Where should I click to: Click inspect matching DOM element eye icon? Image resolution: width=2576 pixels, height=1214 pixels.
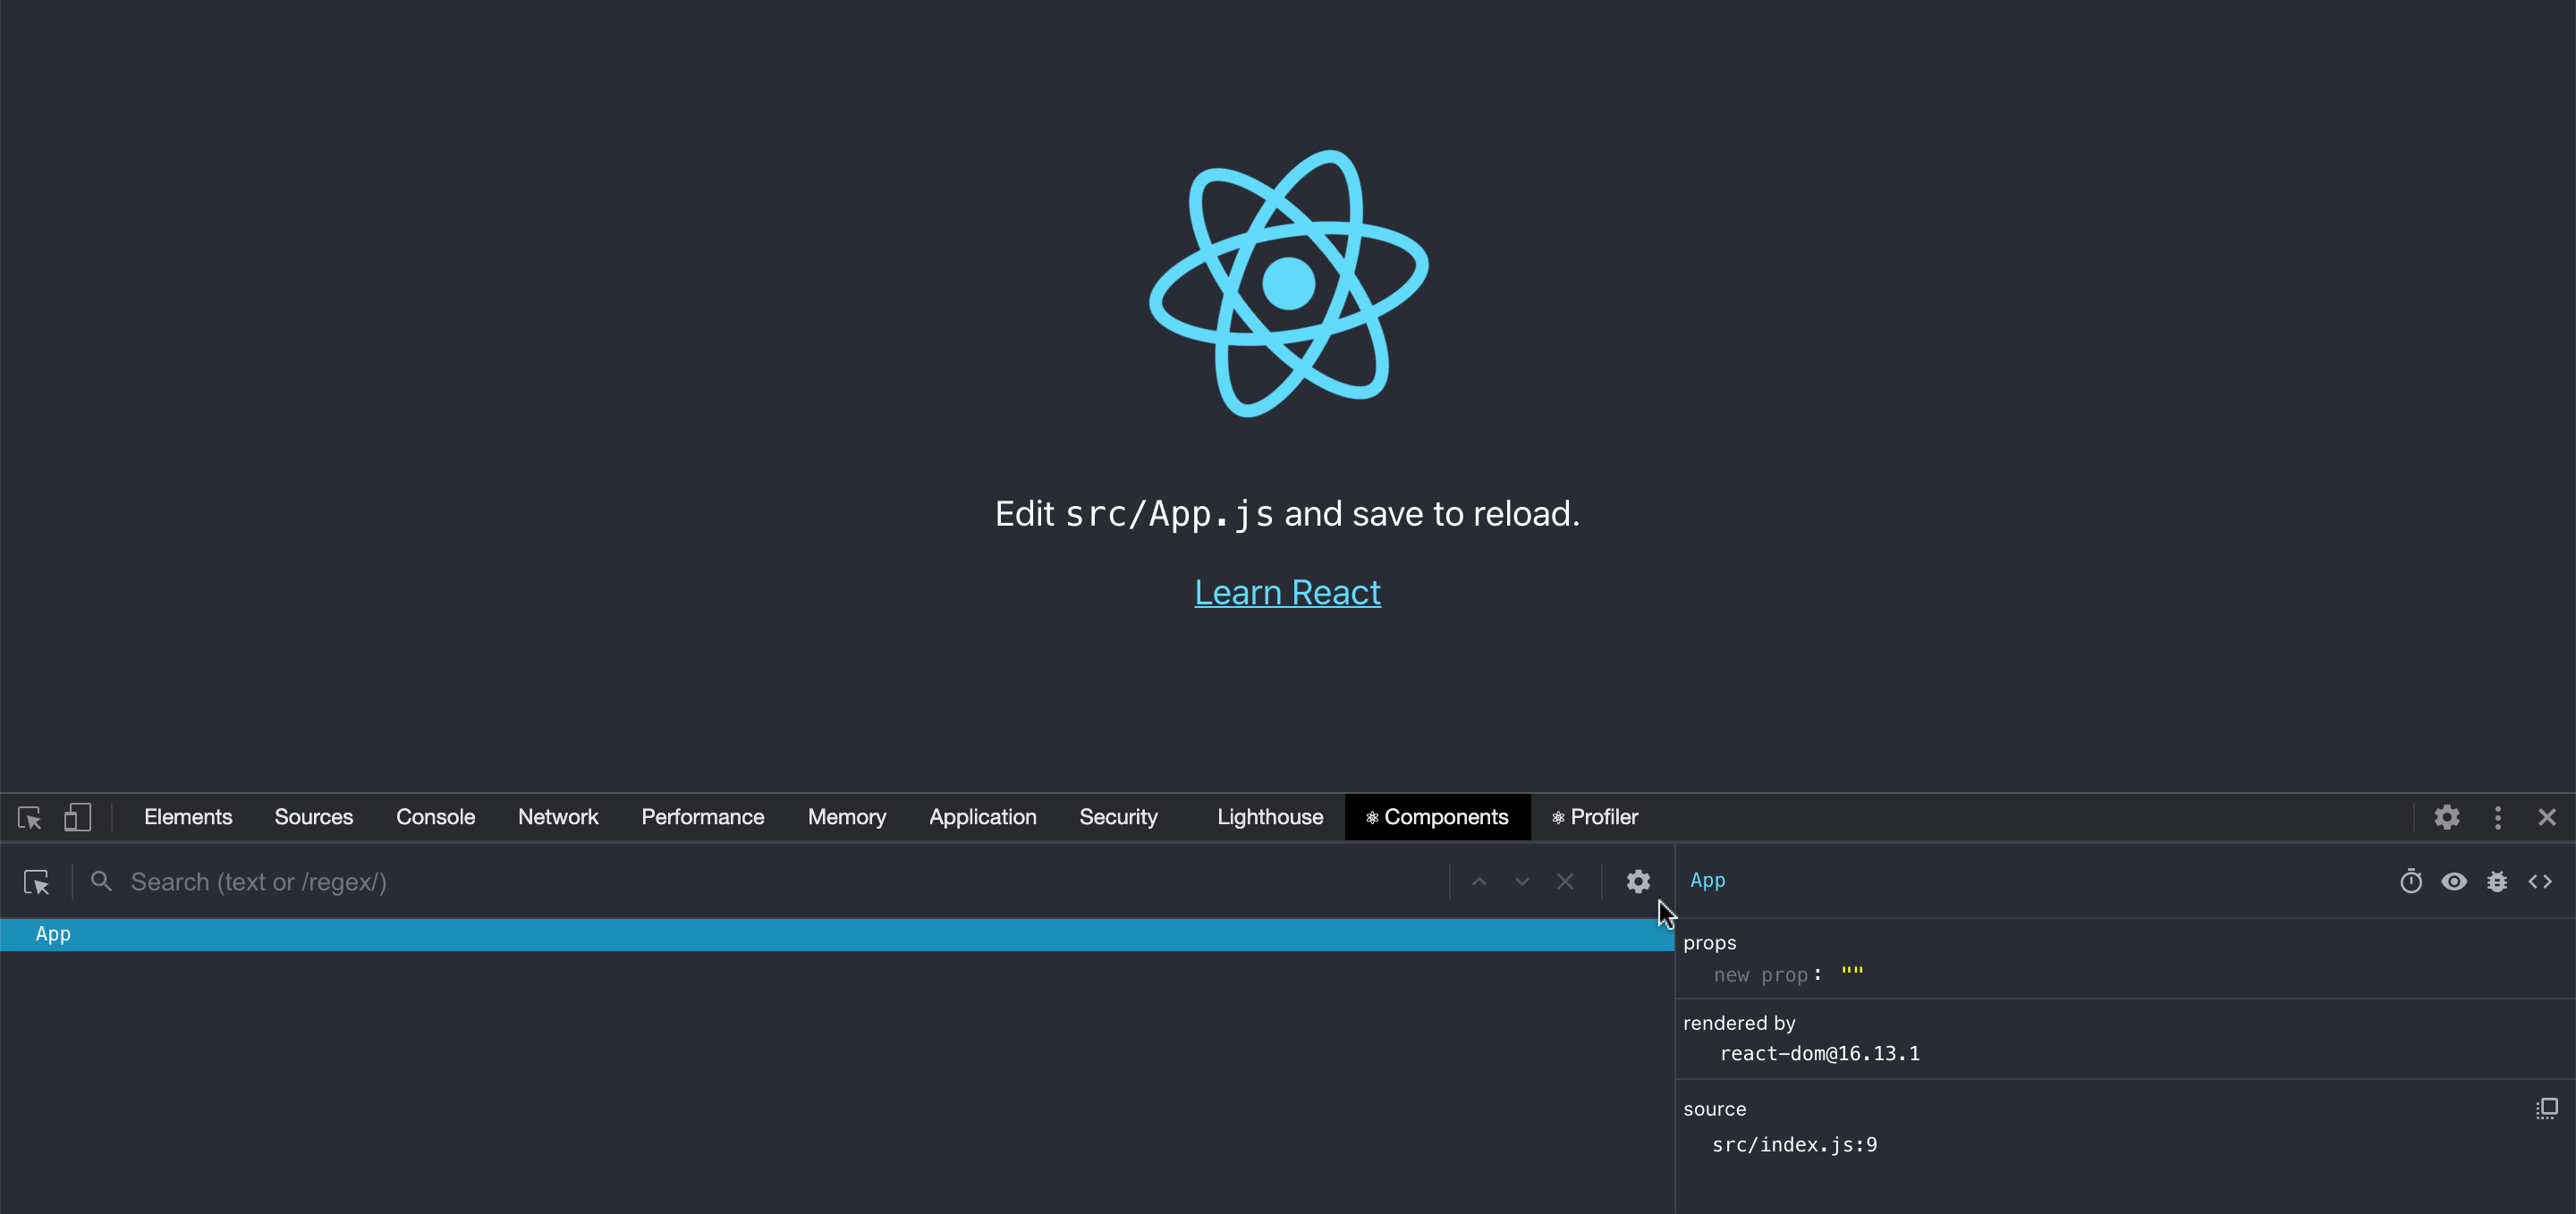pos(2454,881)
